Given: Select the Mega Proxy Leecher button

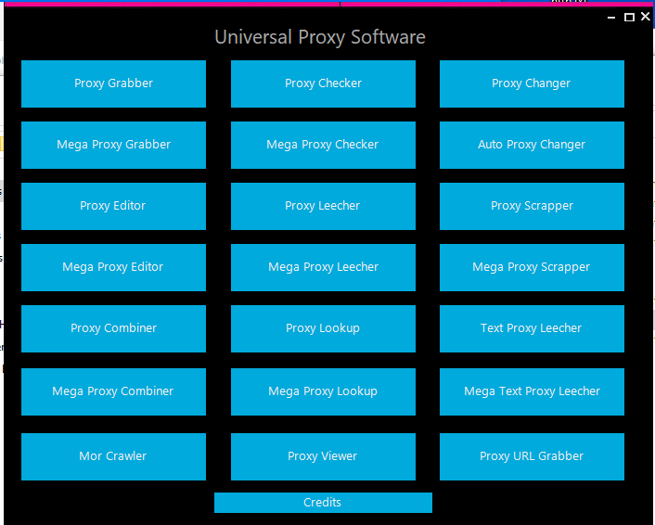Looking at the screenshot, I should tap(323, 267).
